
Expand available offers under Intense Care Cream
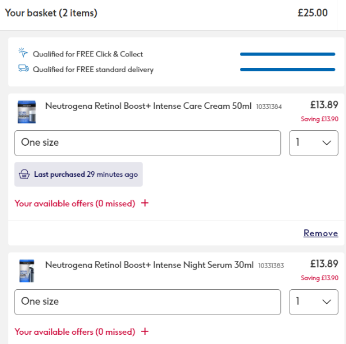click(75, 203)
